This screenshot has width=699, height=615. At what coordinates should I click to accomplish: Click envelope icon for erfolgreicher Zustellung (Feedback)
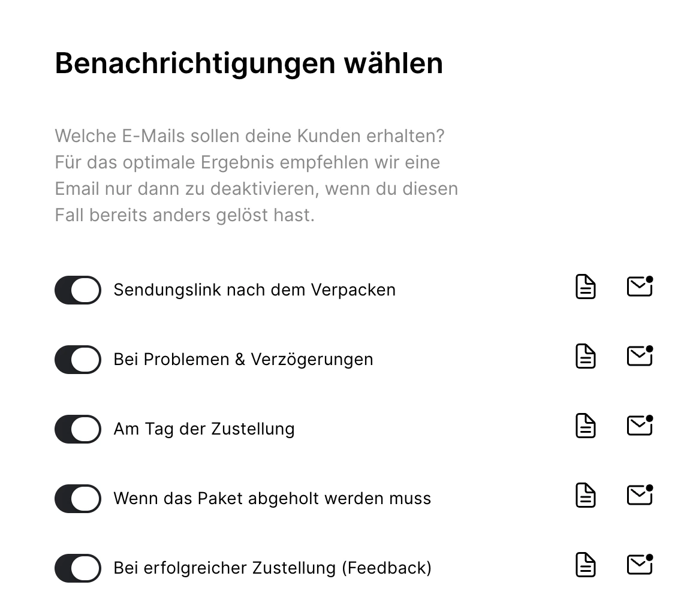640,564
